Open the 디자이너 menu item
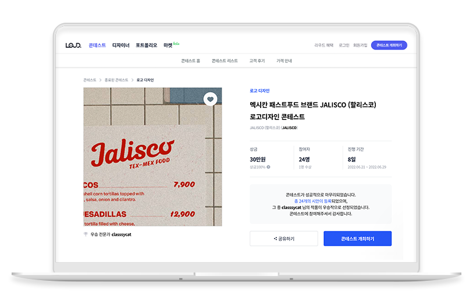Image resolution: width=473 pixels, height=304 pixels. 120,45
